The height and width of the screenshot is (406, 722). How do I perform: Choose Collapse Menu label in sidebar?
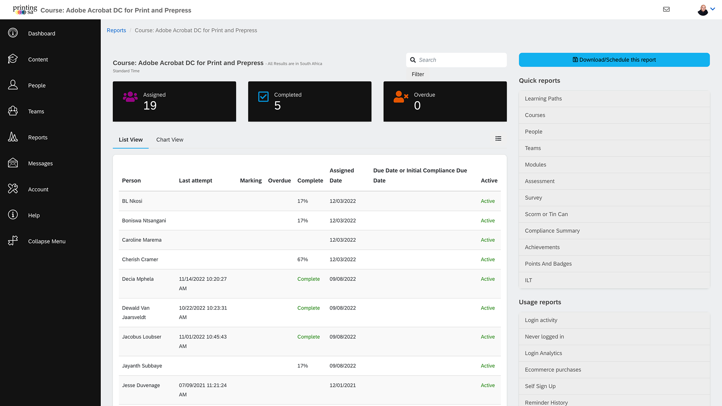47,241
